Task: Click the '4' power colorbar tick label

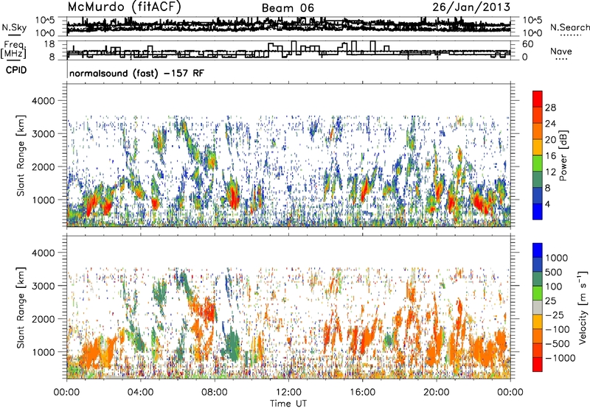Action: coord(548,205)
